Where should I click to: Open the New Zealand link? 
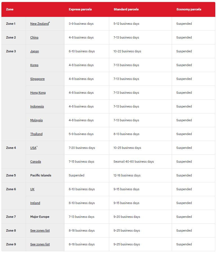tap(39, 24)
